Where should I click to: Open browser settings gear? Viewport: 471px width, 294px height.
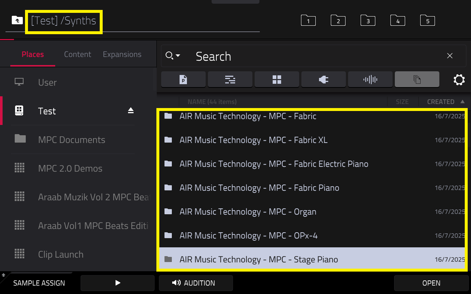tap(459, 80)
